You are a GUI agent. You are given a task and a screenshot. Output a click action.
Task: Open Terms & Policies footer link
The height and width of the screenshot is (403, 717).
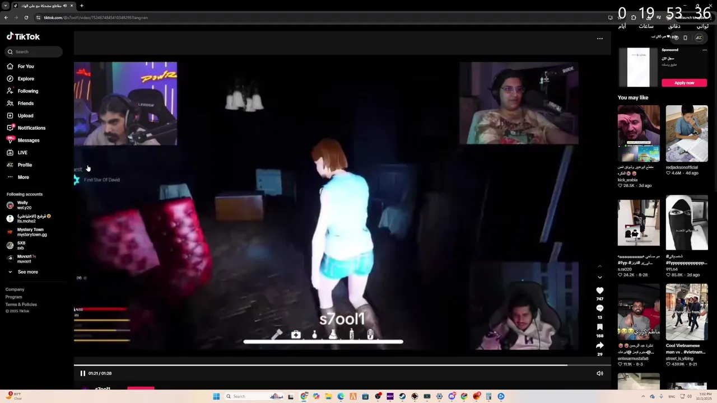pos(21,304)
